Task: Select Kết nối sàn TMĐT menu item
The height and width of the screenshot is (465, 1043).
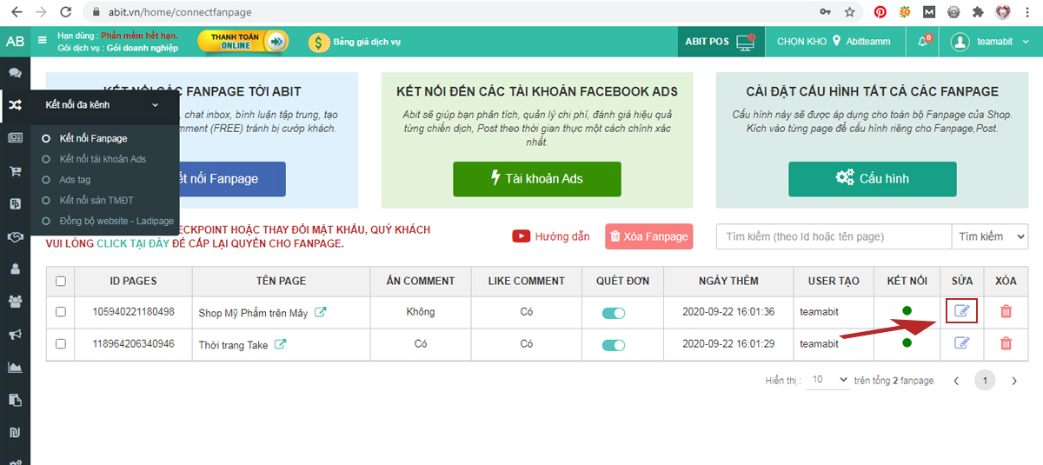Action: pos(96,201)
